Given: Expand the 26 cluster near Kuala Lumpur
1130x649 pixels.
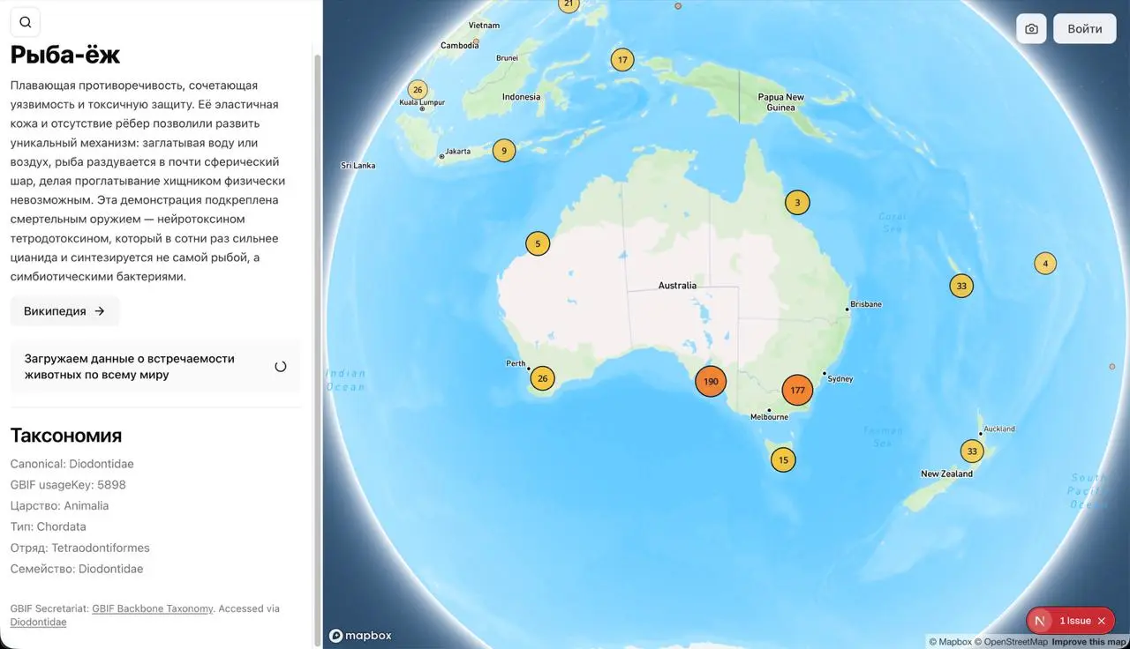Looking at the screenshot, I should [x=418, y=89].
